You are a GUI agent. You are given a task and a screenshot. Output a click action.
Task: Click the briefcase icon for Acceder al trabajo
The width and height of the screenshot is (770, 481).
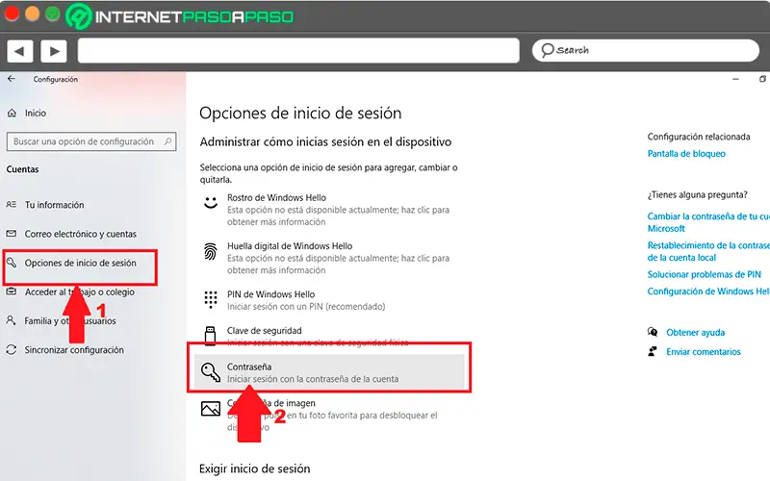(x=12, y=291)
